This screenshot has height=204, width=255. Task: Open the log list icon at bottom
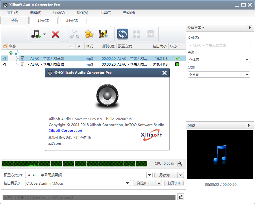click(181, 197)
